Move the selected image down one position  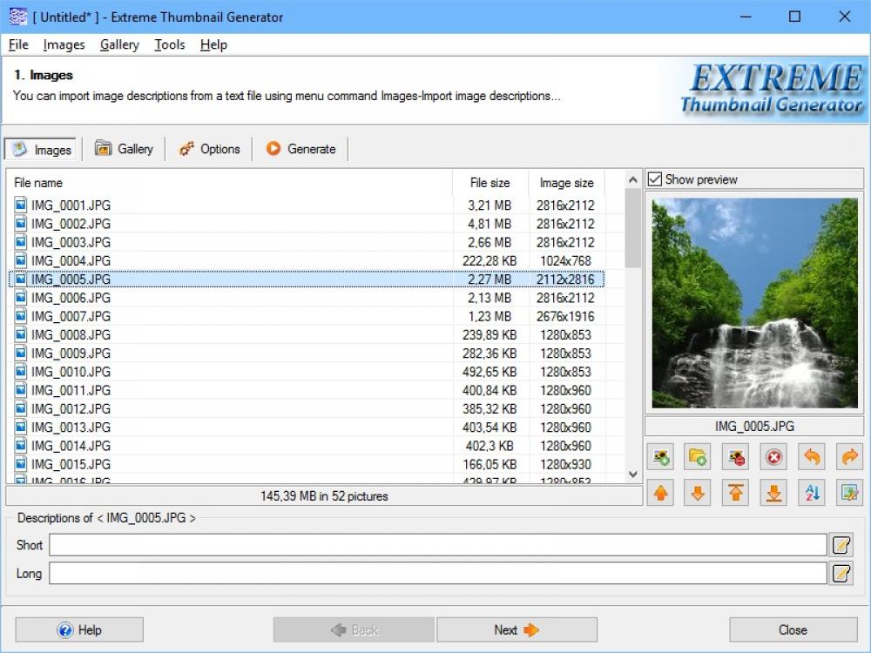tap(699, 493)
